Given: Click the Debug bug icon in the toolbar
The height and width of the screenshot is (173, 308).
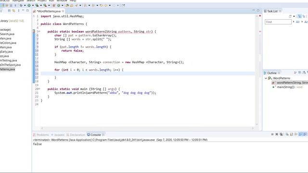Looking at the screenshot, I should (x=21, y=5).
